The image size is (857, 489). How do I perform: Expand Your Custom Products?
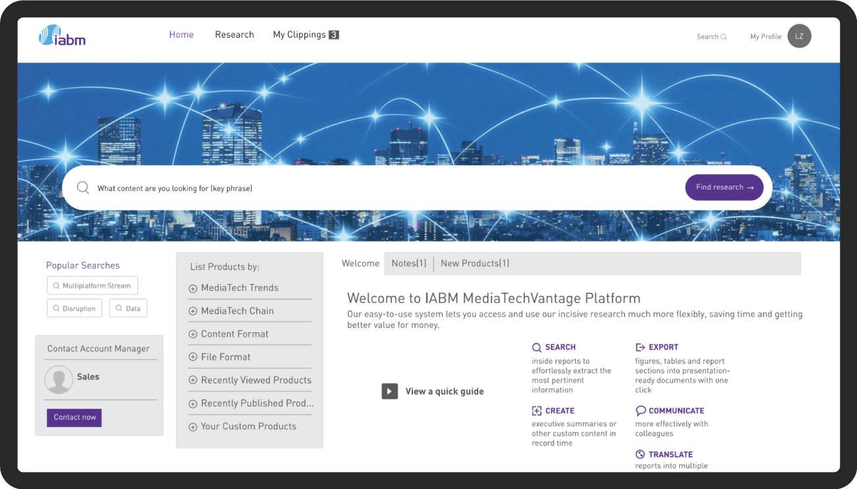click(x=192, y=426)
